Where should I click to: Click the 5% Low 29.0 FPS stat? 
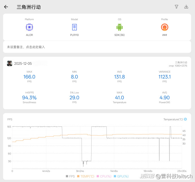tap(74, 97)
